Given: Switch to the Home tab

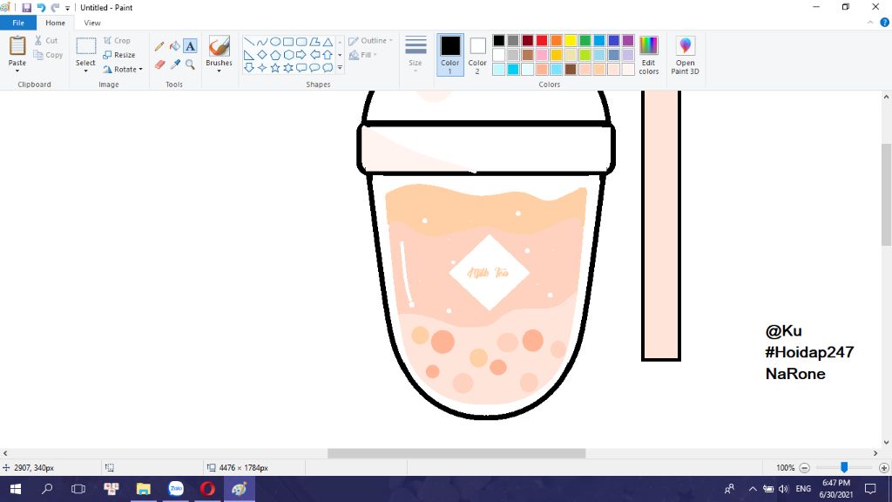Looking at the screenshot, I should [55, 23].
